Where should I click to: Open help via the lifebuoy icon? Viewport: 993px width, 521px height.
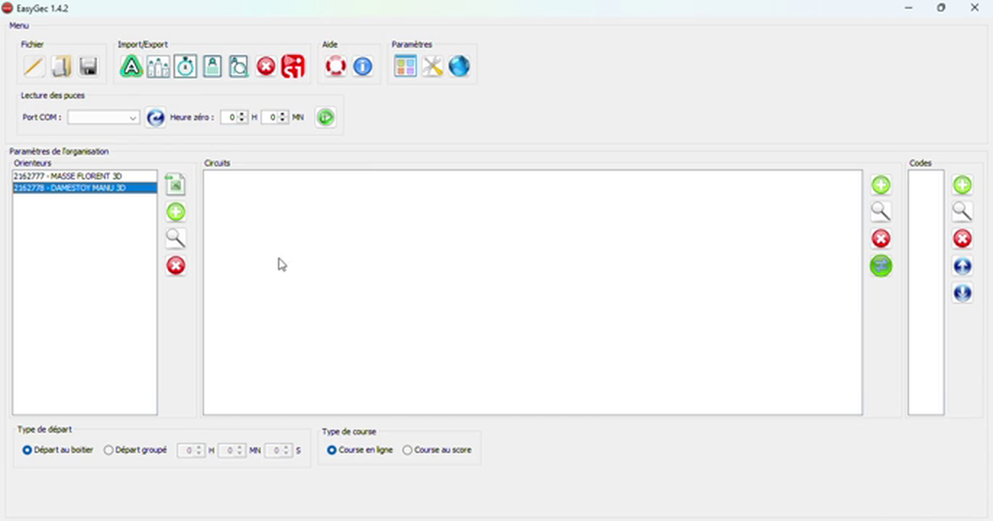pos(335,66)
